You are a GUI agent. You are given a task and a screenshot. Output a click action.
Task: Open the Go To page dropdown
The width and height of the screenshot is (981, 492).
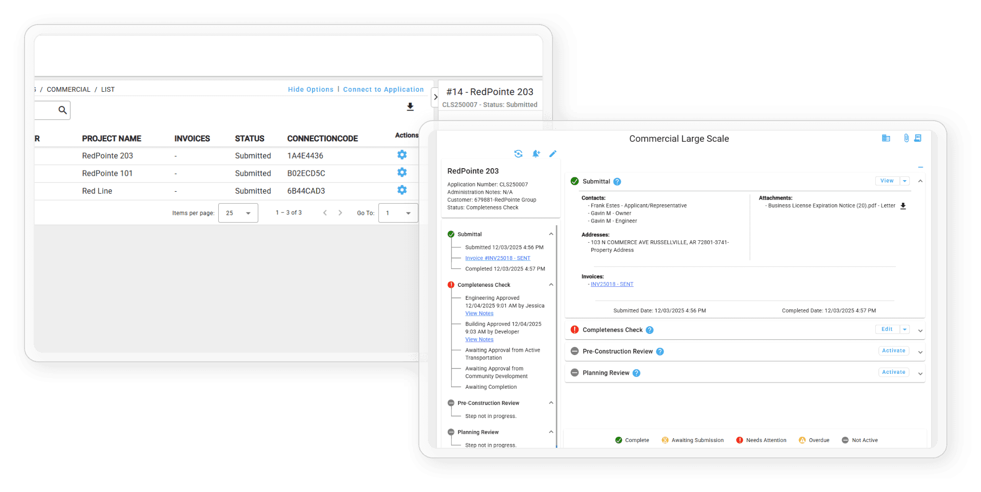coord(398,213)
